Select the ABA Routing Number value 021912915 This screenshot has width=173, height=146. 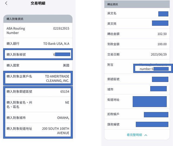61,28
